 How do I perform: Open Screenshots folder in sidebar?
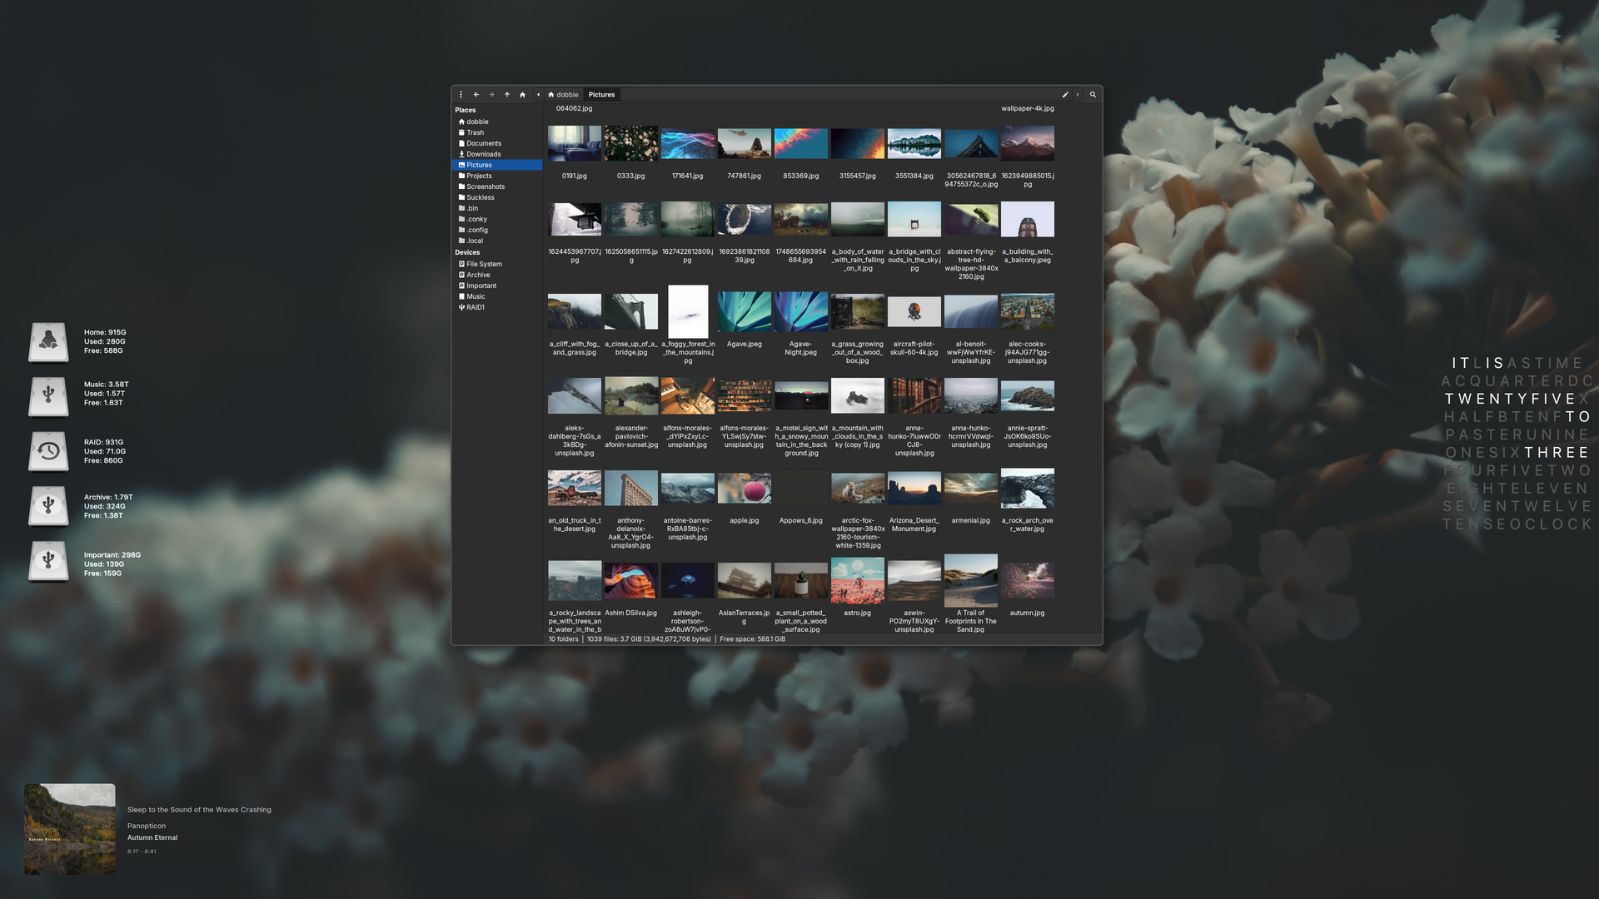pos(485,186)
